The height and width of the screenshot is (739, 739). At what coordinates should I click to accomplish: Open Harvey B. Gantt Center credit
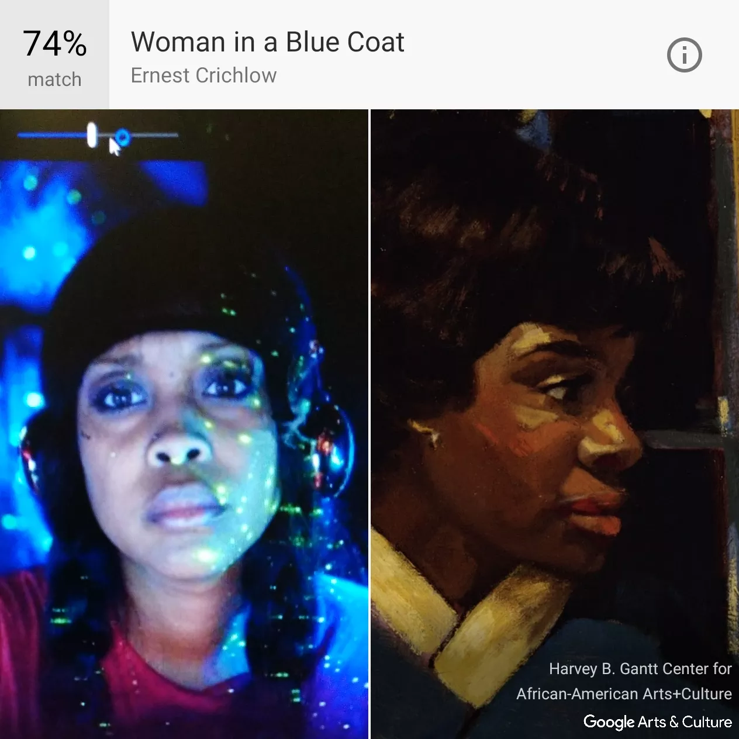pyautogui.click(x=640, y=668)
